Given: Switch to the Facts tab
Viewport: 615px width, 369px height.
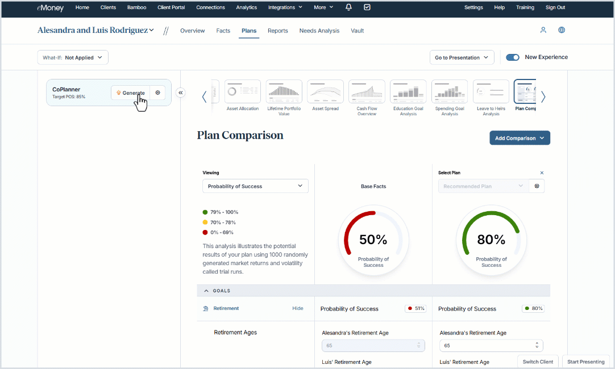Looking at the screenshot, I should point(223,31).
